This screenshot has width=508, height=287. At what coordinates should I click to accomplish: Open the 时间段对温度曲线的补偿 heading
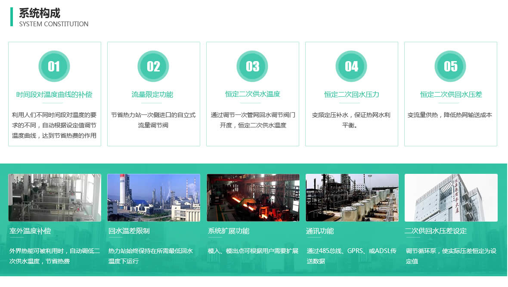54,94
